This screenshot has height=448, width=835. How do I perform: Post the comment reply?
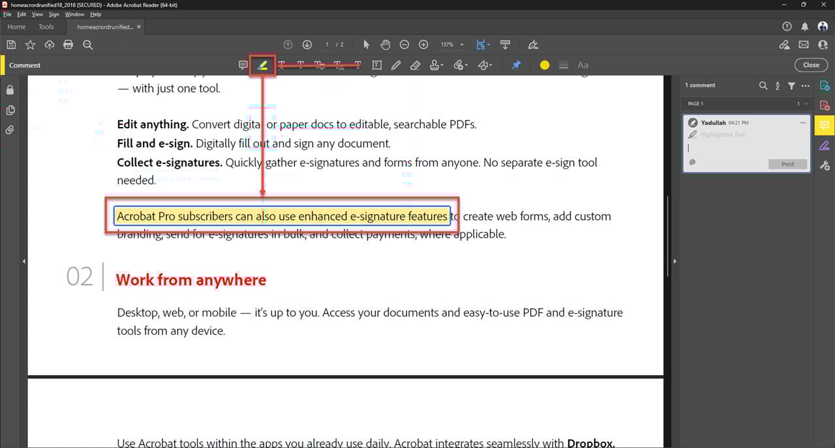[x=787, y=164]
